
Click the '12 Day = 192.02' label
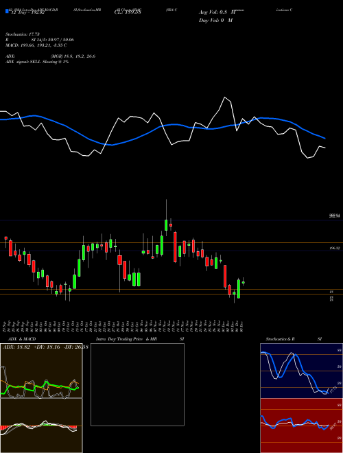(27, 12)
